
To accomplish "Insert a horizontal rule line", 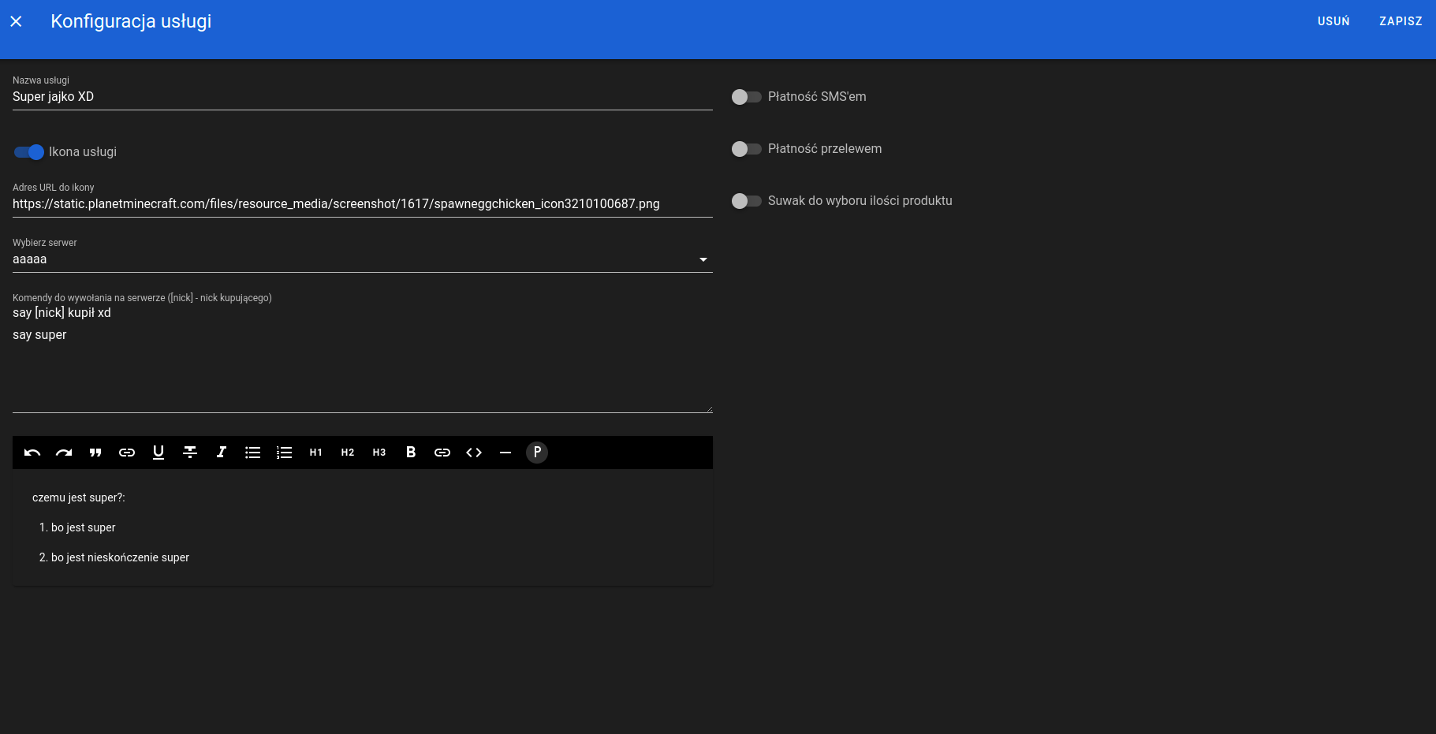I will click(505, 453).
